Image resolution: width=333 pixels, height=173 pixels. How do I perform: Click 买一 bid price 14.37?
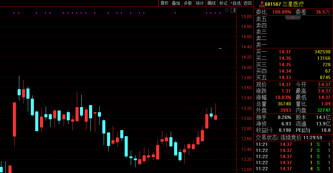click(x=285, y=52)
